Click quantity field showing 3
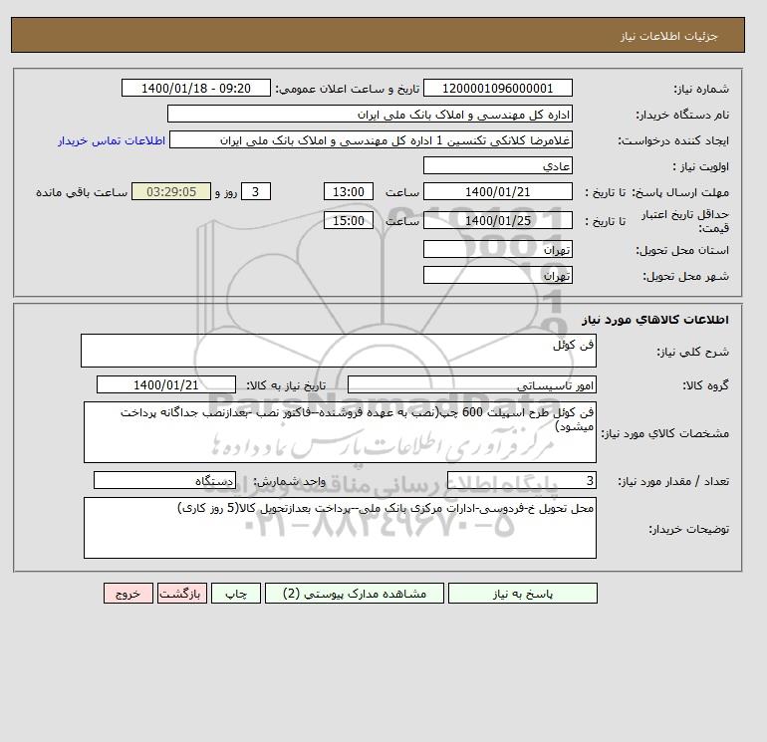The height and width of the screenshot is (742, 767). point(521,481)
